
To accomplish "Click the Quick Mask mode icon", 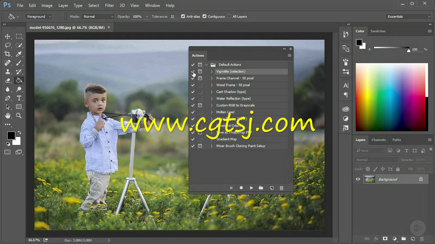I will 8,152.
